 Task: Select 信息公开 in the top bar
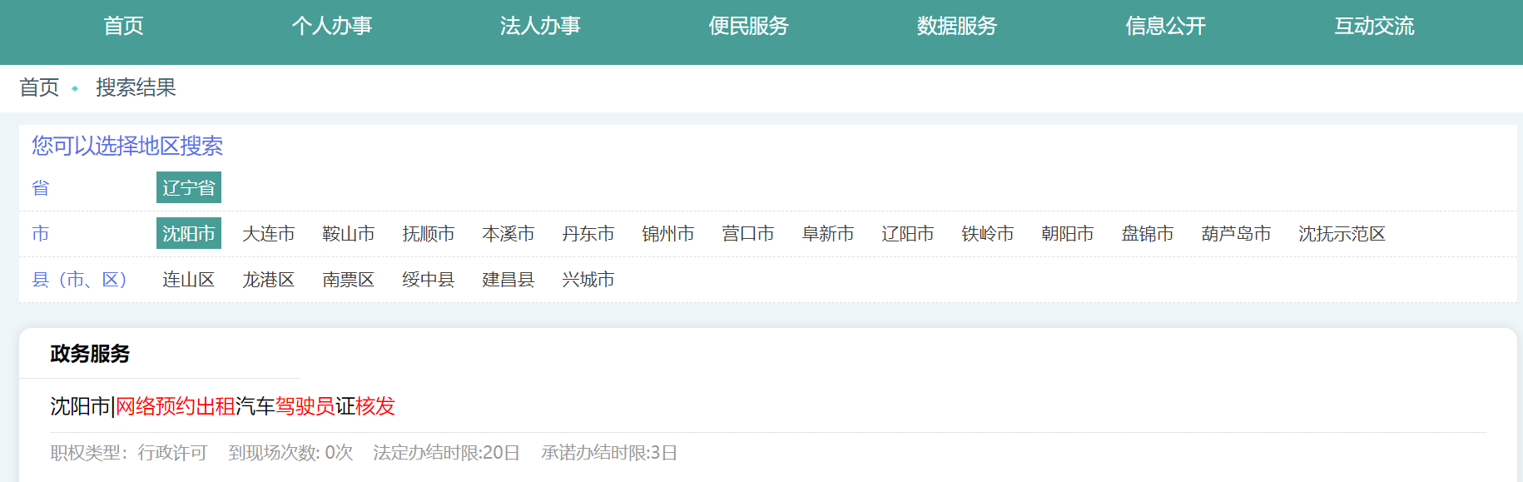point(1165,26)
